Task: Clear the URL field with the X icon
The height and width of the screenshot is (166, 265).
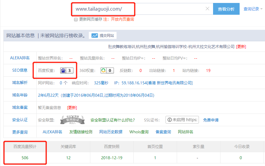Action: (207, 9)
